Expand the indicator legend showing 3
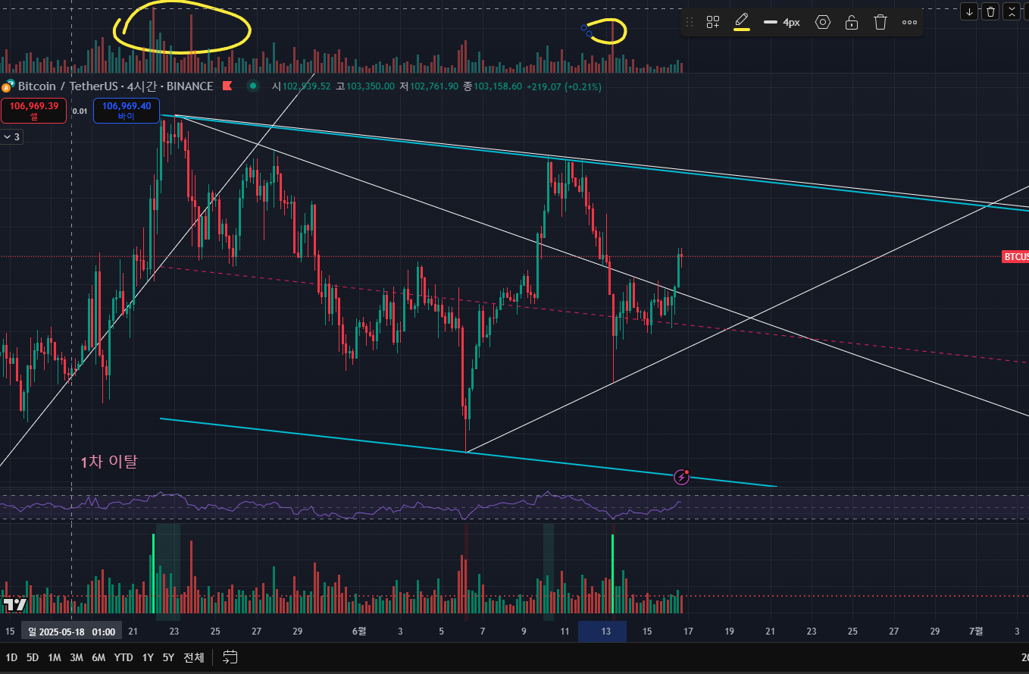 point(12,137)
